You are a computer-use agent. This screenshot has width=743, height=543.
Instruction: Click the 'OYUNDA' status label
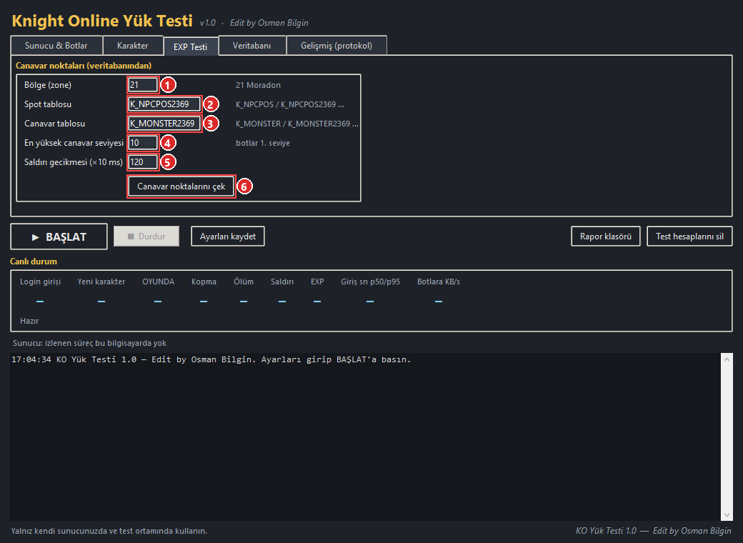159,282
